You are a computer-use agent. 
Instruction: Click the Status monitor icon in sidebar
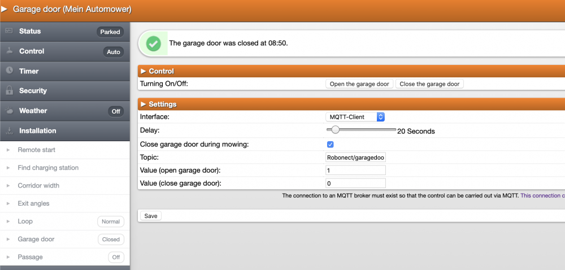(x=9, y=31)
